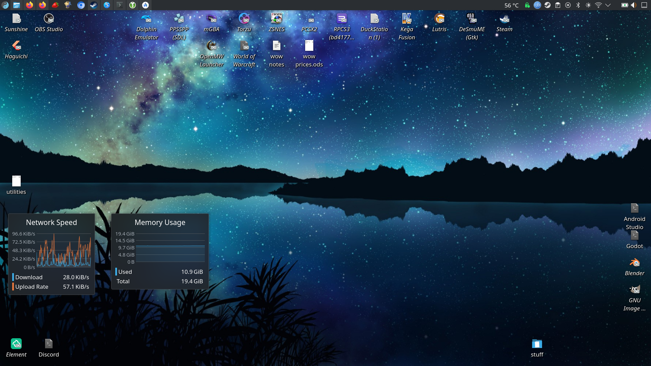Expand the hidden system tray icons arrow
Screen dimensions: 651x366
(x=608, y=5)
